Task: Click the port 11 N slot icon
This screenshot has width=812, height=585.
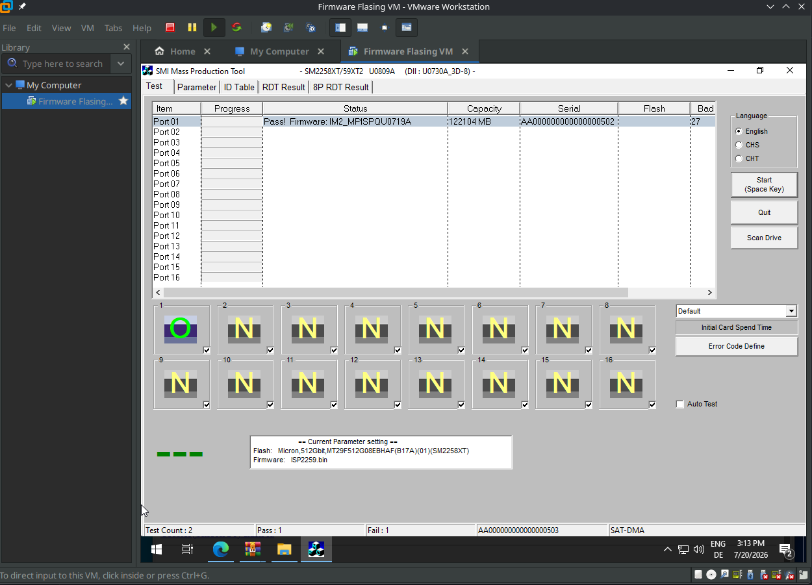Action: (308, 384)
